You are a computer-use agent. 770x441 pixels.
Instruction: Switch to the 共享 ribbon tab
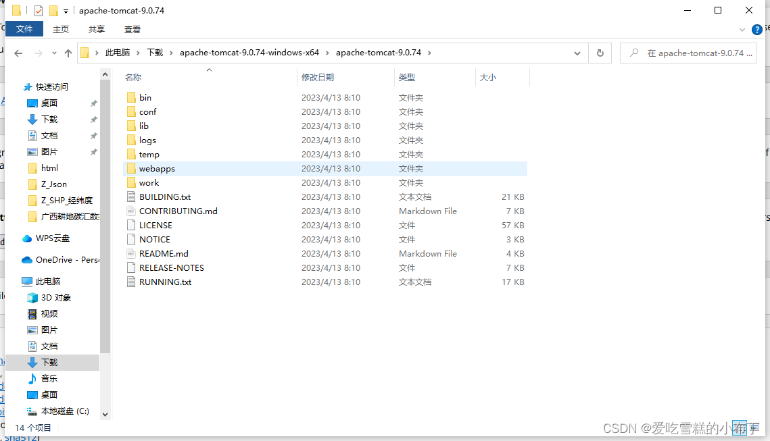pos(96,30)
